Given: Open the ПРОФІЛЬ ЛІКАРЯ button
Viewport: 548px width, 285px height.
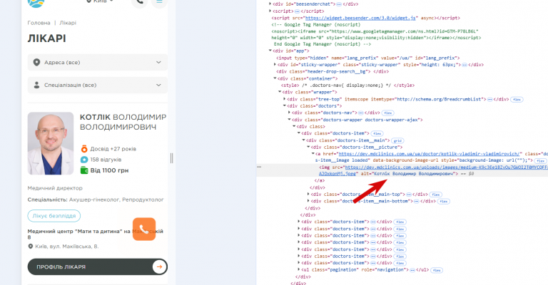Looking at the screenshot, I should tap(98, 267).
